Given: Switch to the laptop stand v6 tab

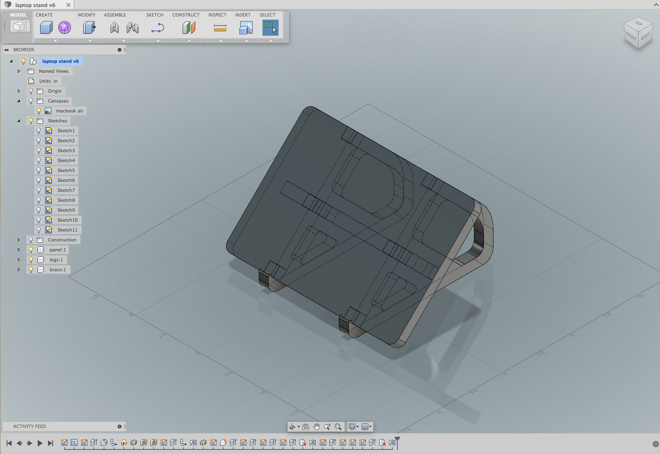Looking at the screenshot, I should (x=35, y=5).
